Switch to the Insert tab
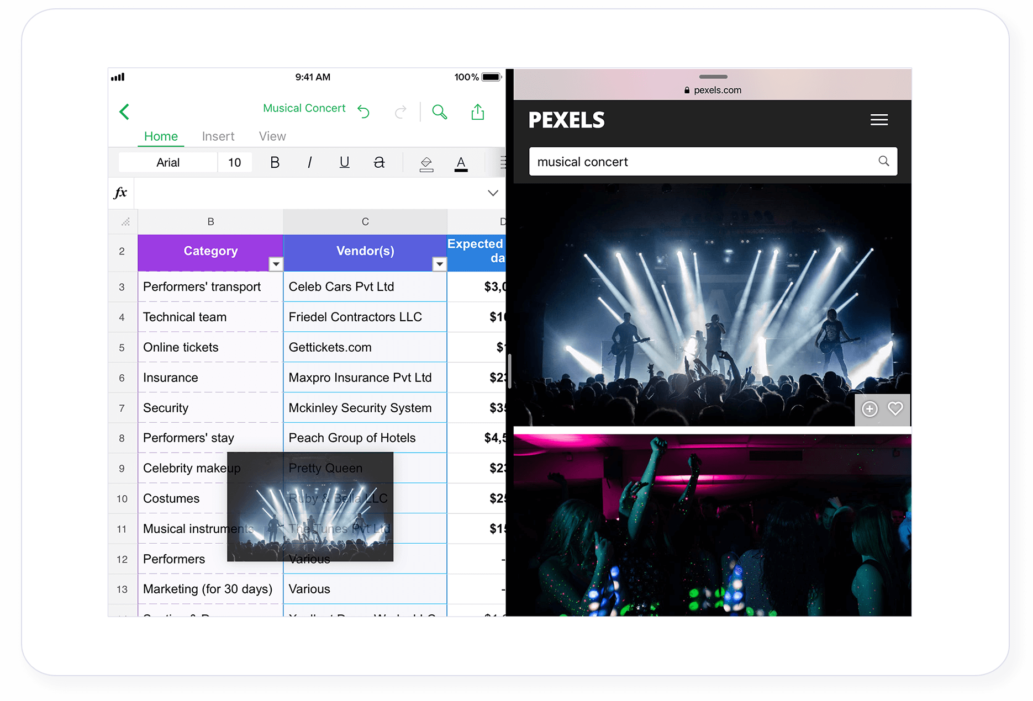Screen dimensions: 1033x701 click(218, 136)
